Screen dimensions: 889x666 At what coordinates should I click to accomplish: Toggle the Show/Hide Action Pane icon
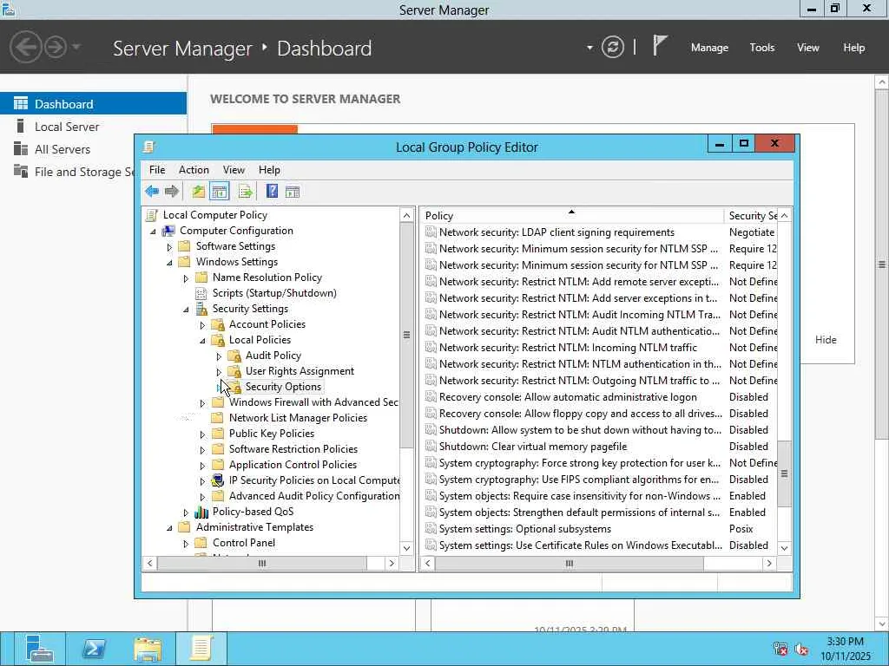(293, 192)
